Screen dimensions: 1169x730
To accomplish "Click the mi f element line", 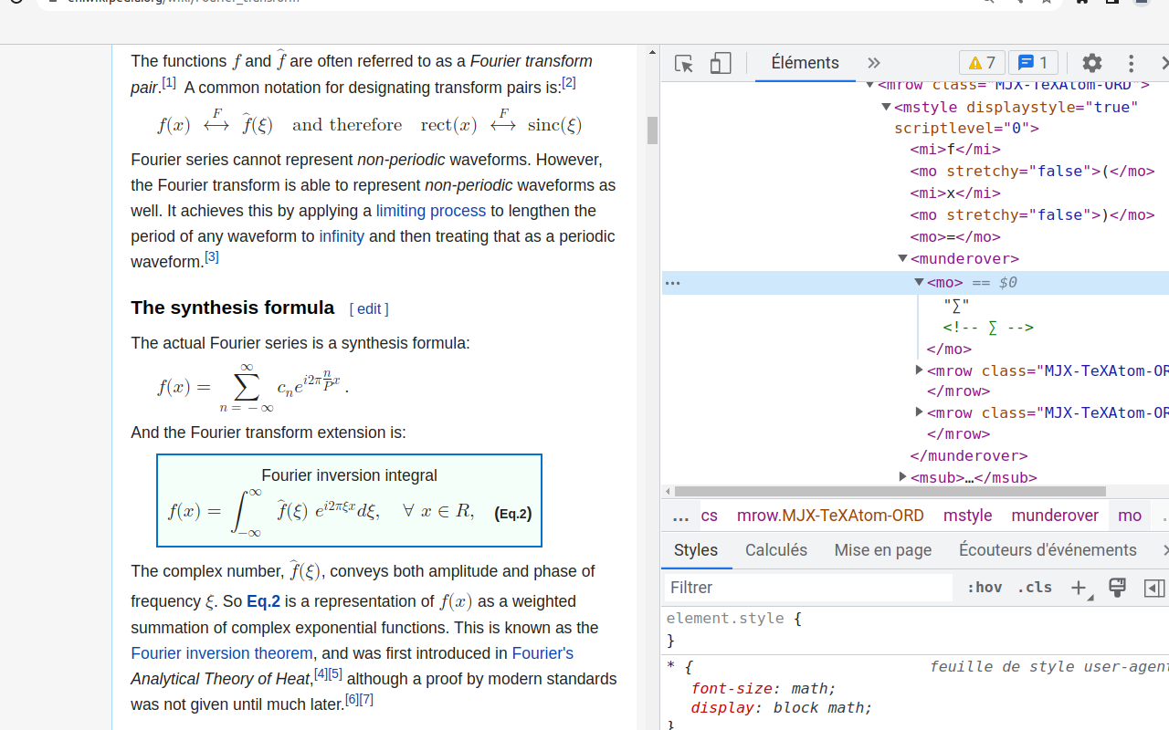I will [955, 149].
